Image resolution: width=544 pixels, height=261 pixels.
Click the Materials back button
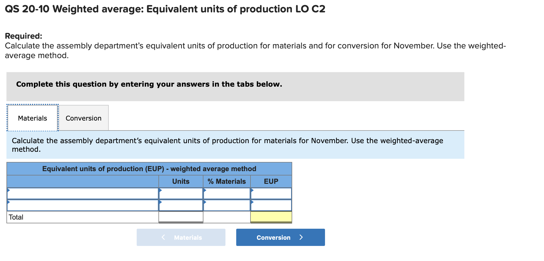point(181,237)
